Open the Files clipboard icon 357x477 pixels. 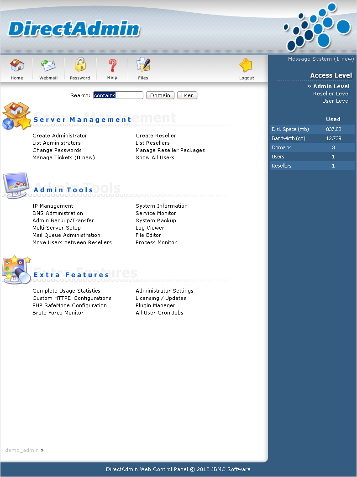click(x=143, y=64)
